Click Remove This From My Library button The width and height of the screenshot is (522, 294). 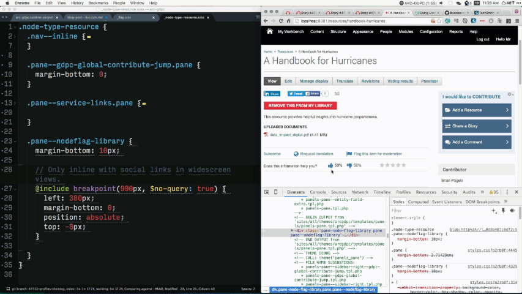[x=300, y=105]
